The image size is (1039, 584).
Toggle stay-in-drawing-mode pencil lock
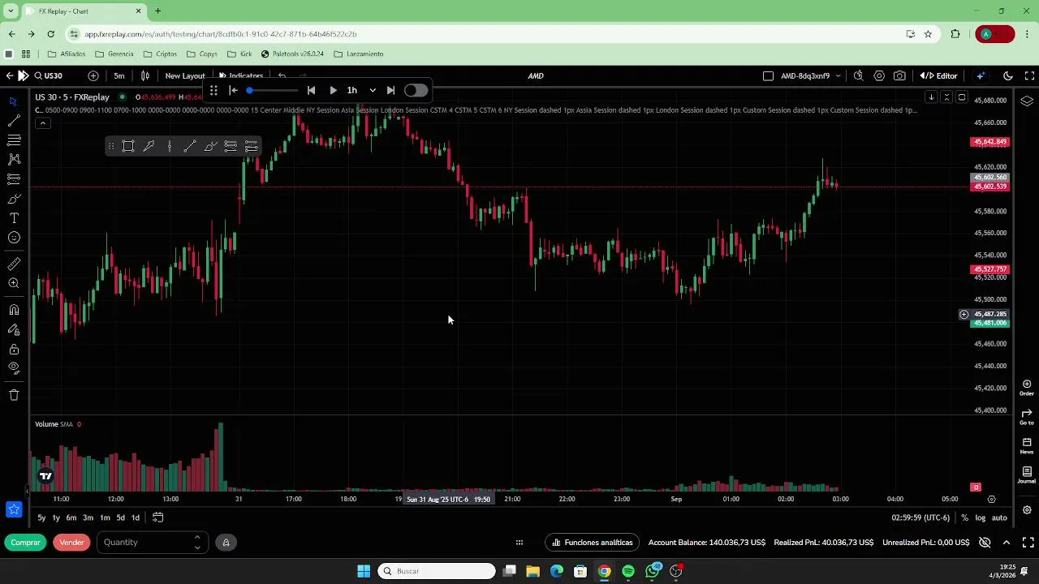(14, 329)
